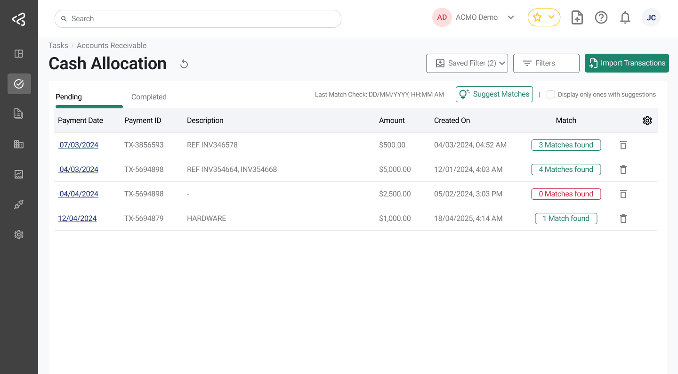Delete the TX-3856593 payment row

pos(623,145)
